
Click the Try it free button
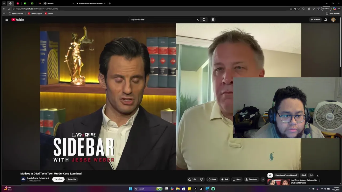click(58, 179)
